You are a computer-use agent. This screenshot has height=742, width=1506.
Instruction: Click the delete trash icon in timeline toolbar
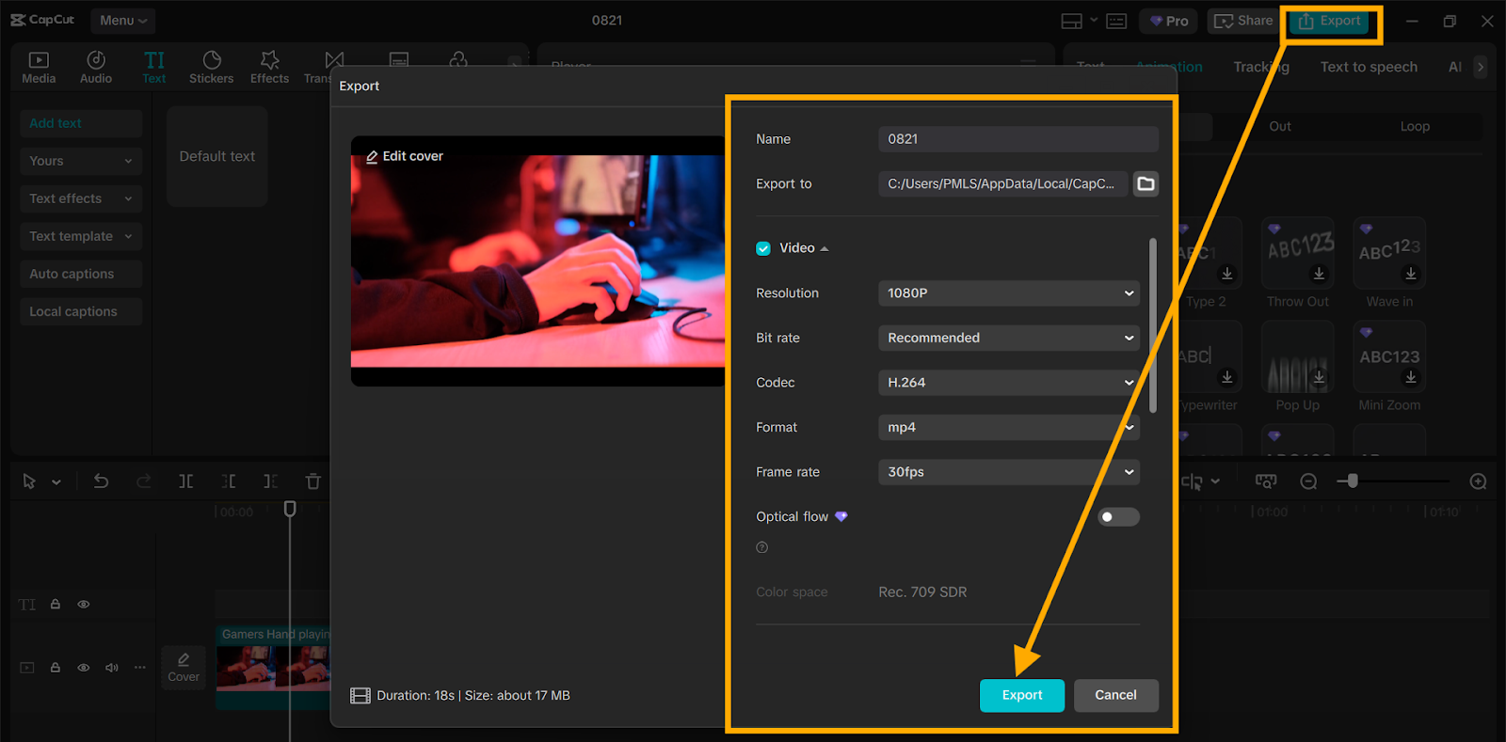tap(312, 482)
